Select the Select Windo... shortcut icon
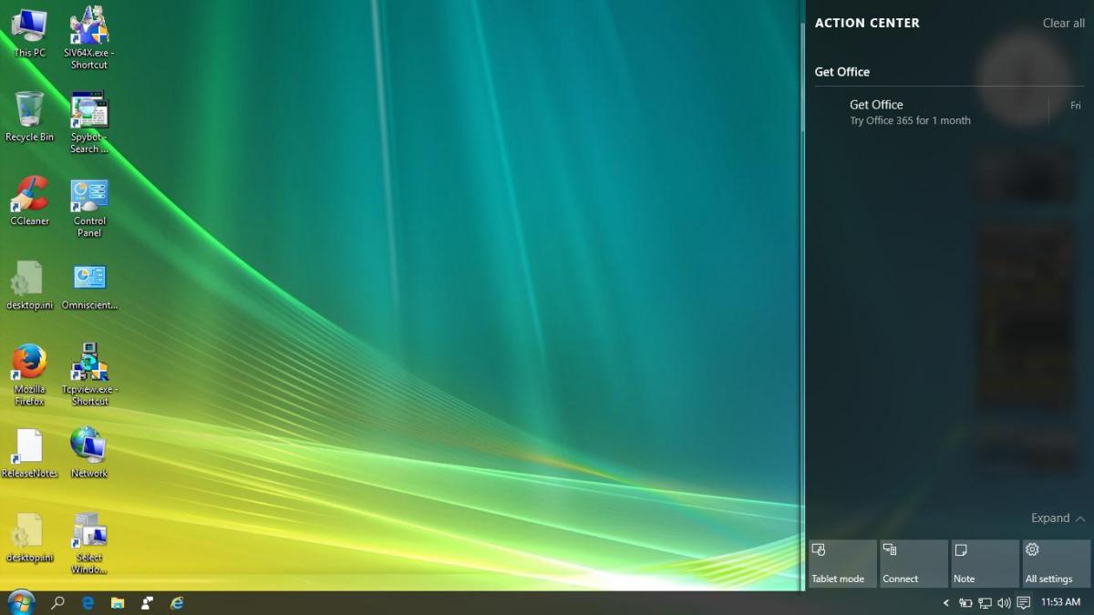 click(89, 543)
